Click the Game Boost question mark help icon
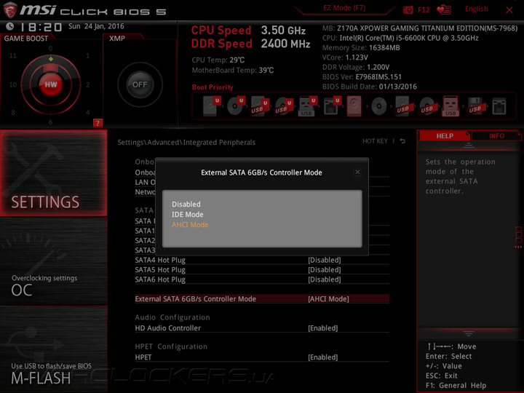524x393 pixels. click(98, 123)
